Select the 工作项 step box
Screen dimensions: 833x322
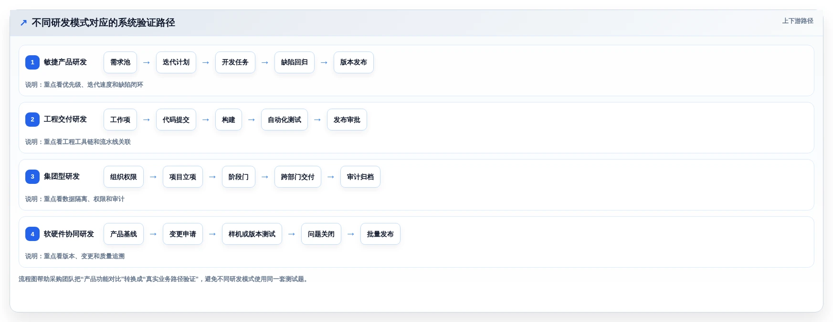coord(120,120)
